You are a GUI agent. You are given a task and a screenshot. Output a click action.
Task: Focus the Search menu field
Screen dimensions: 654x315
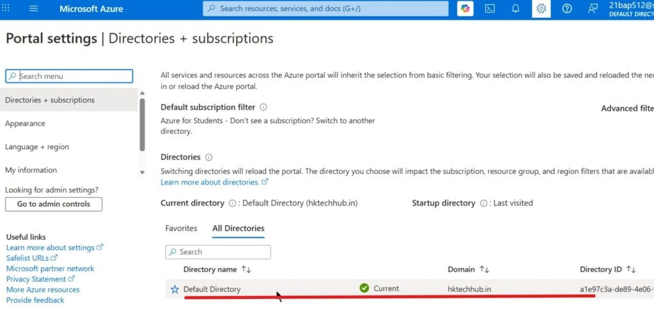click(69, 77)
